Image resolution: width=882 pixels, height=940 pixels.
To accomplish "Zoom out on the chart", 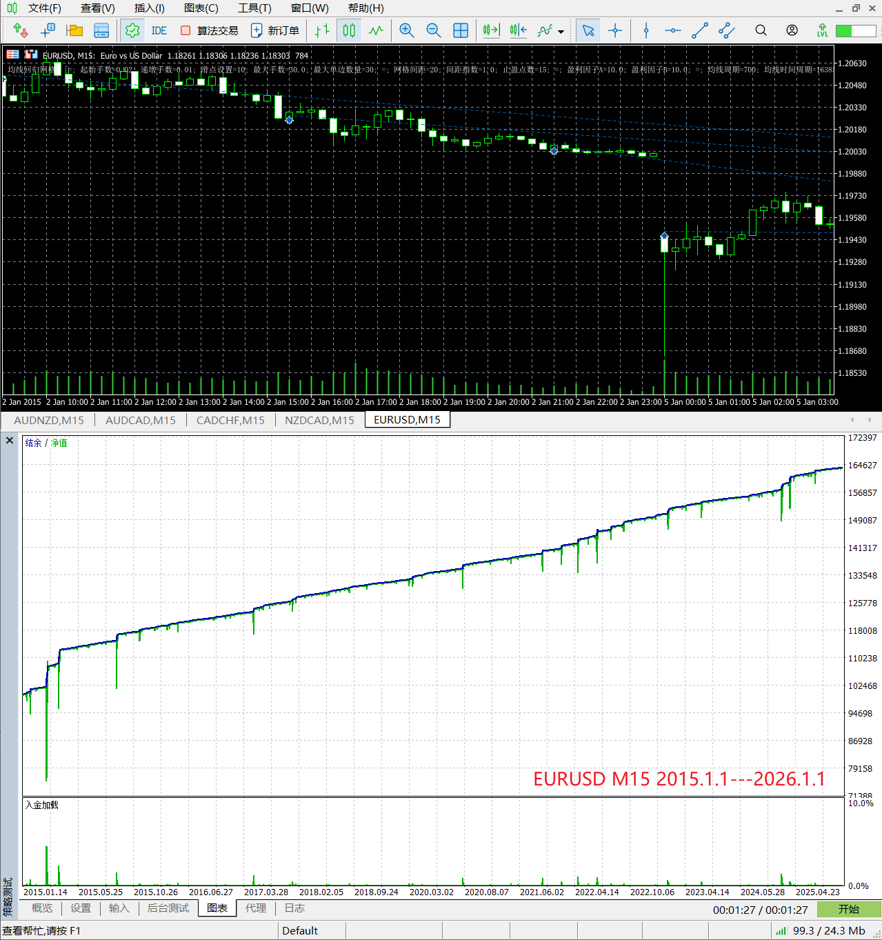I will tap(433, 30).
